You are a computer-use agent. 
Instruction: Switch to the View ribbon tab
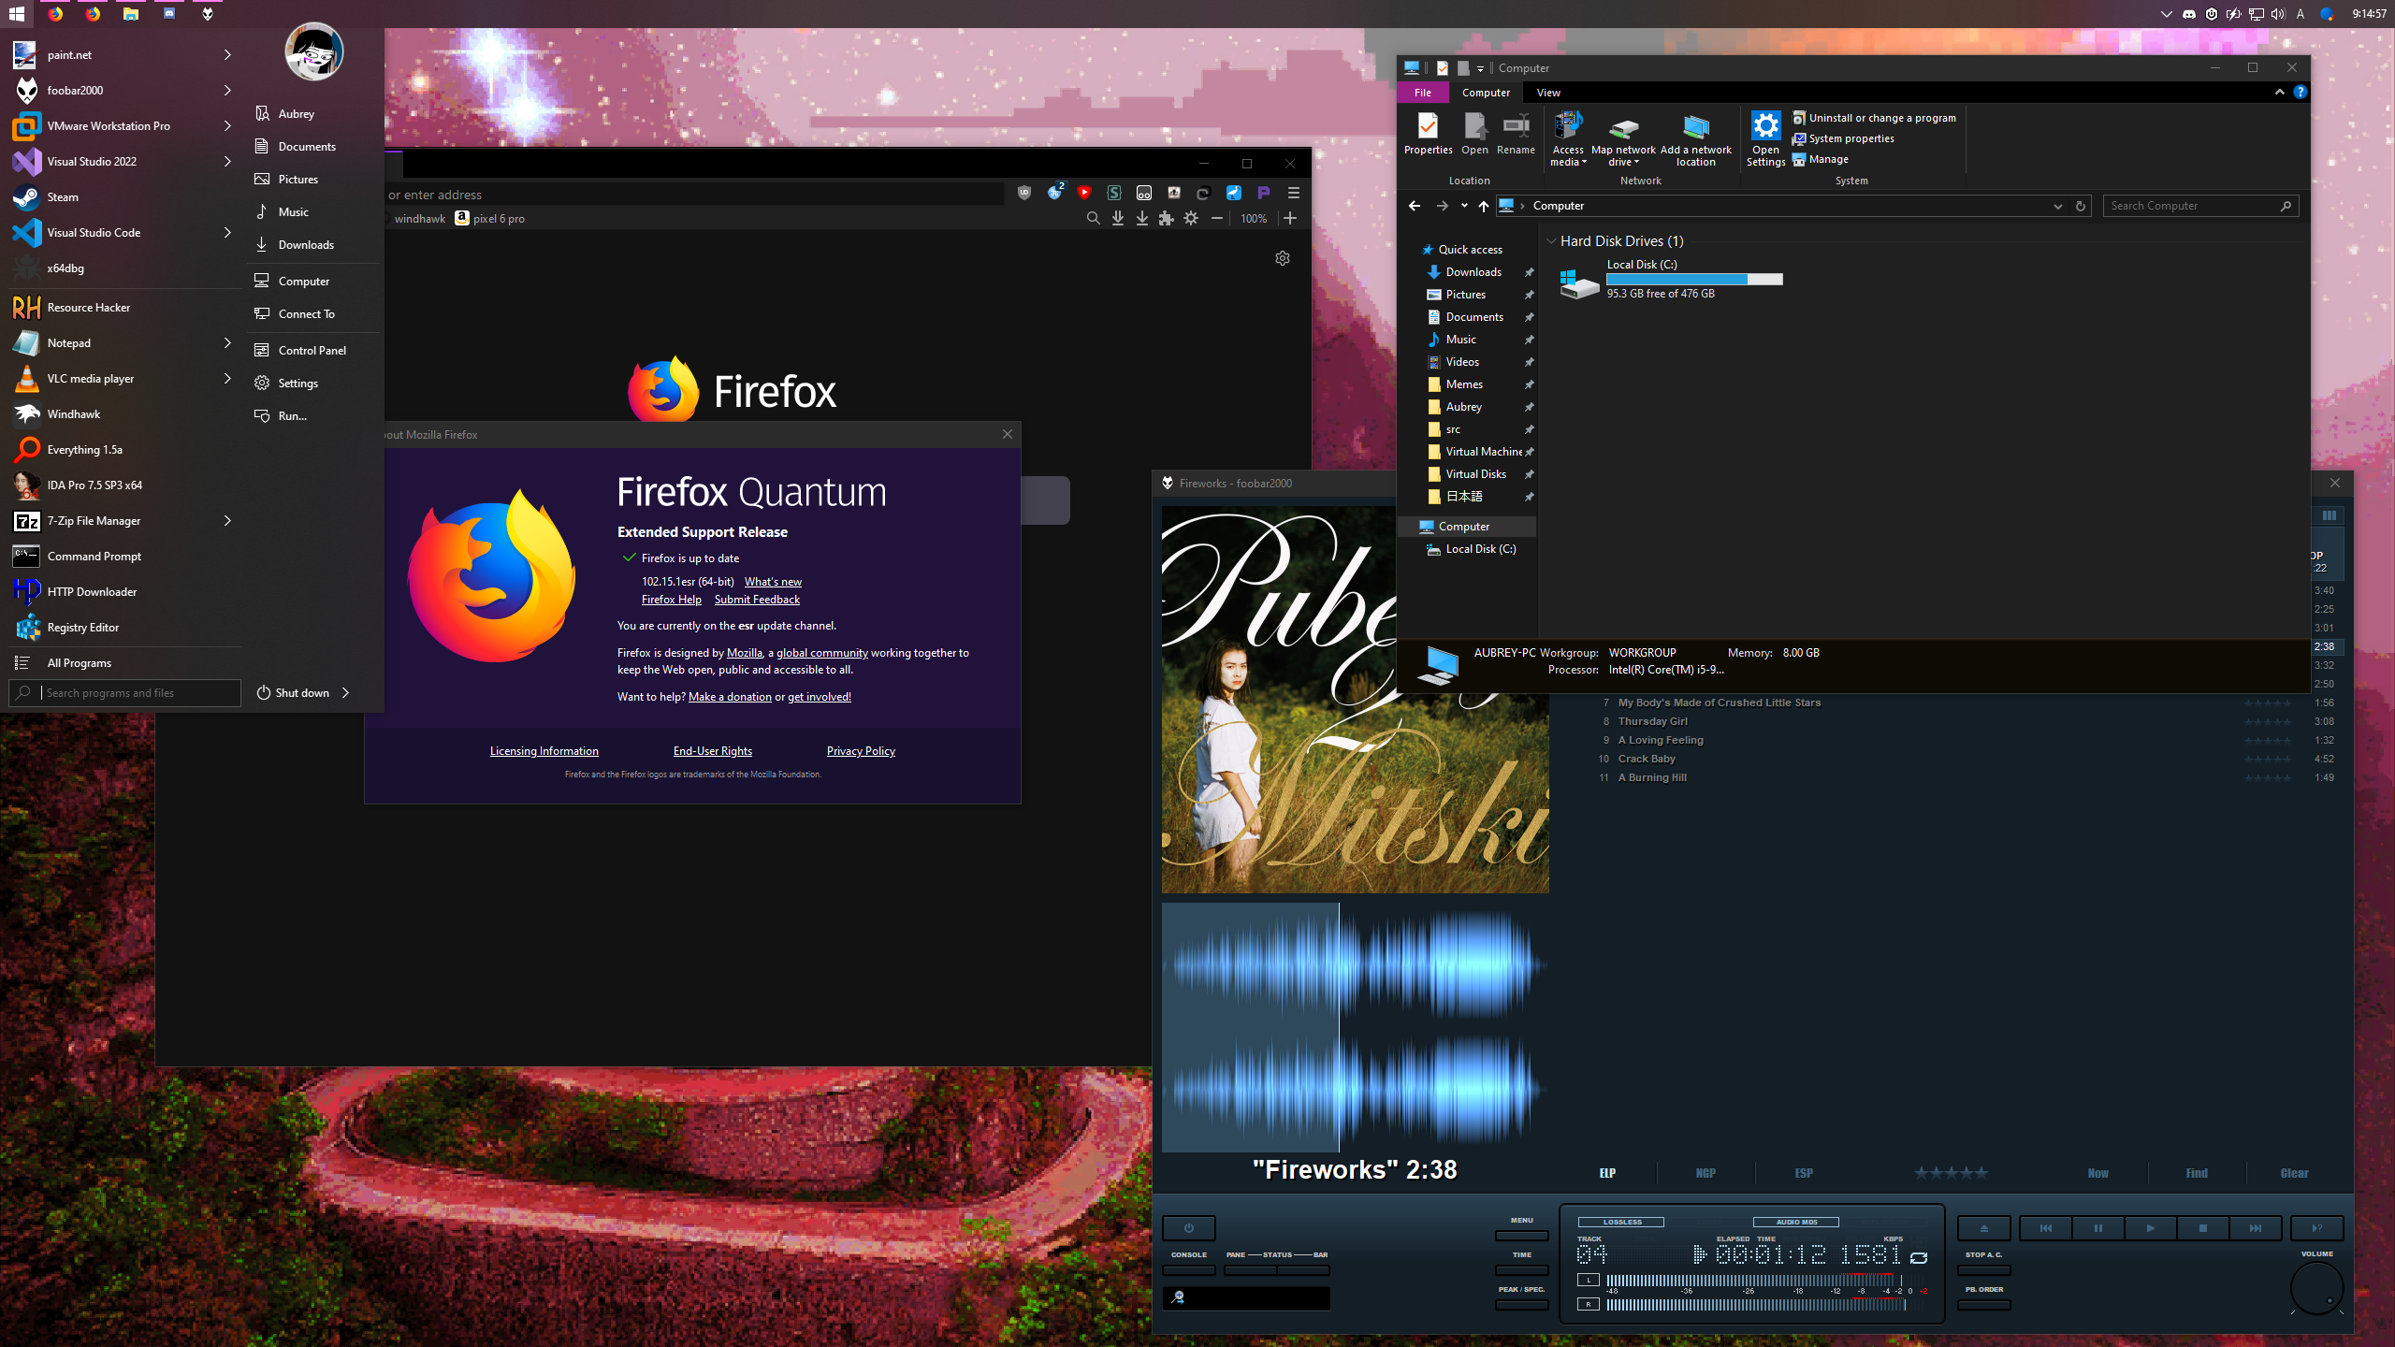(x=1548, y=93)
